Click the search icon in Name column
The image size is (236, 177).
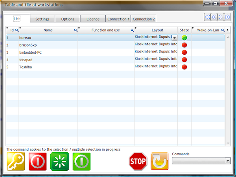(76, 30)
